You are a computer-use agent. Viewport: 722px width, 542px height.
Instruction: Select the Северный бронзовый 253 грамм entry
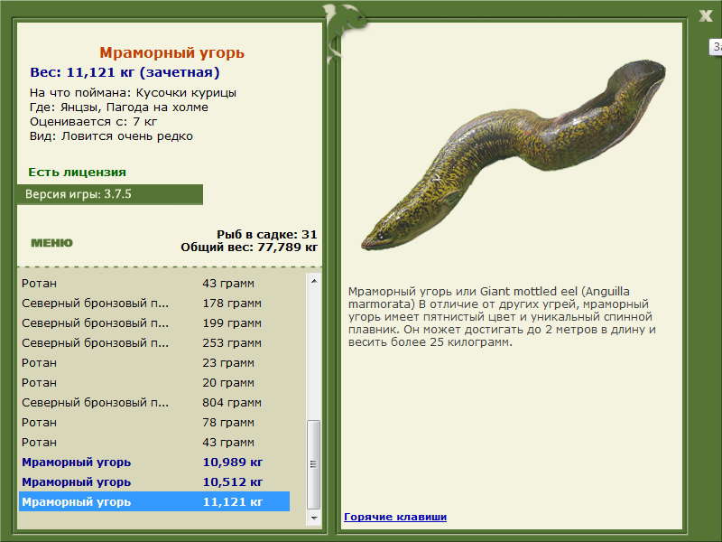(154, 343)
